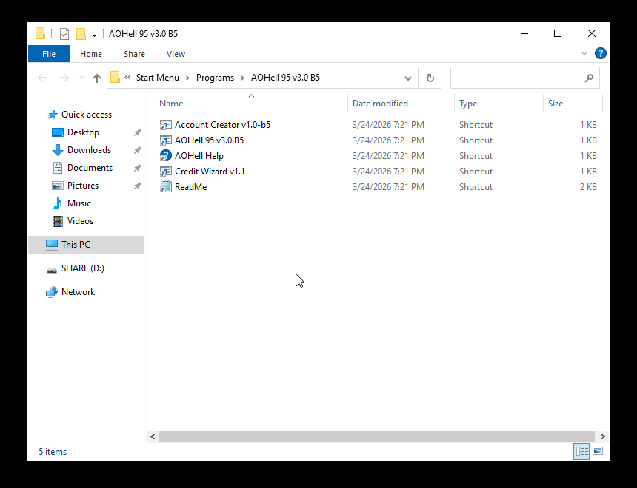Click the Refresh button in address bar
Image resolution: width=637 pixels, height=488 pixels.
pyautogui.click(x=430, y=78)
